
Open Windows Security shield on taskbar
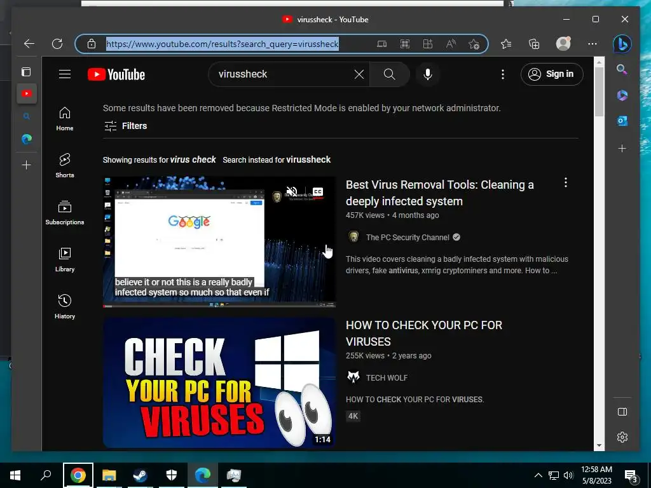point(171,475)
